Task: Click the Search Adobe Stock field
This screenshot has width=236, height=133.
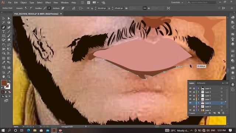Action: tap(202, 3)
